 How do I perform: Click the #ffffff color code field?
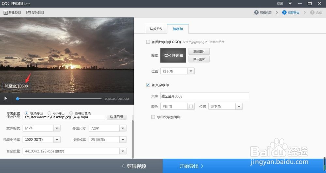tap(174, 107)
